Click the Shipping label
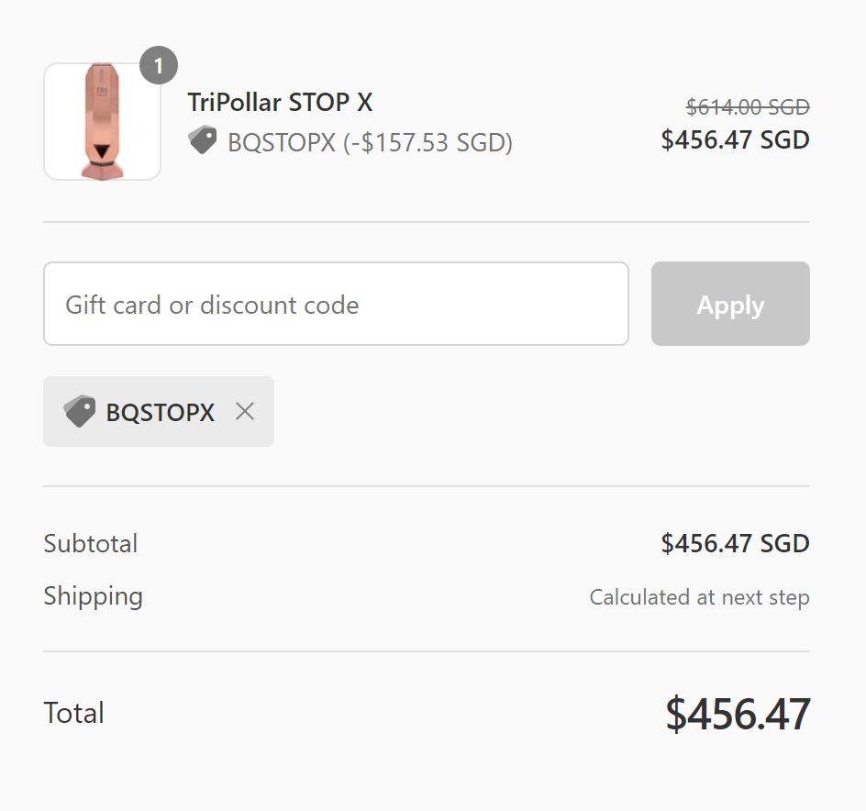This screenshot has width=866, height=811. [x=93, y=596]
